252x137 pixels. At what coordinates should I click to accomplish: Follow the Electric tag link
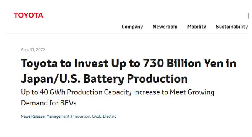(x=110, y=116)
